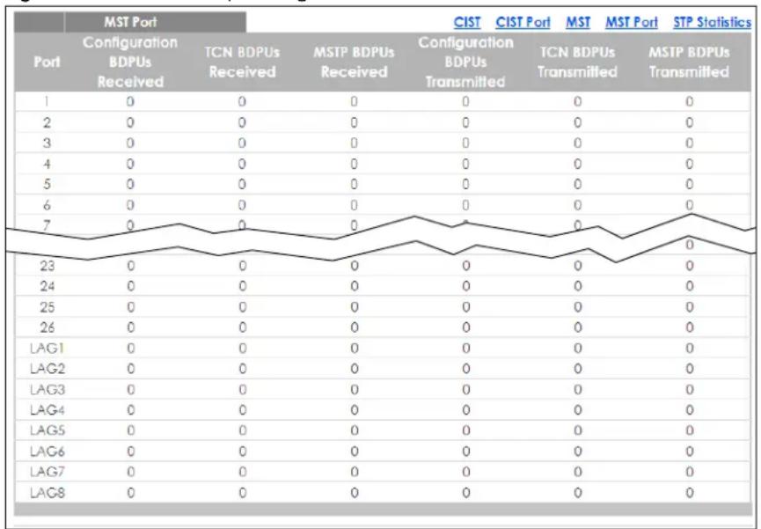
Task: Select the LAG7 row label
Action: [x=48, y=472]
